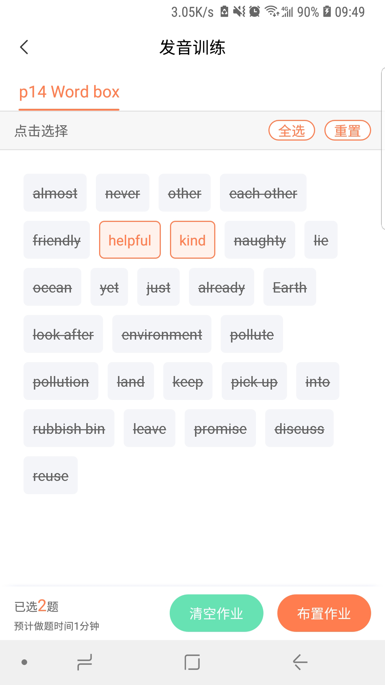The width and height of the screenshot is (385, 685).
Task: Tap the battery status icon
Action: coord(327,12)
